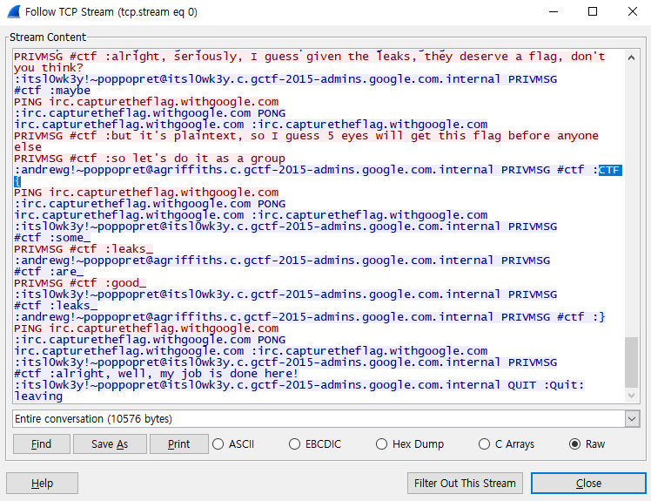Screen dimensions: 651x501
Task: Click 'my job is done here!' line
Action: (x=156, y=374)
